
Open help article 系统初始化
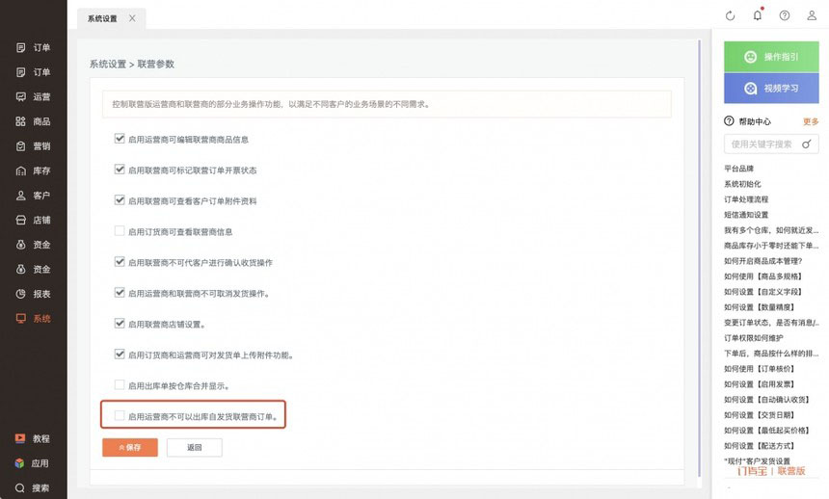743,184
